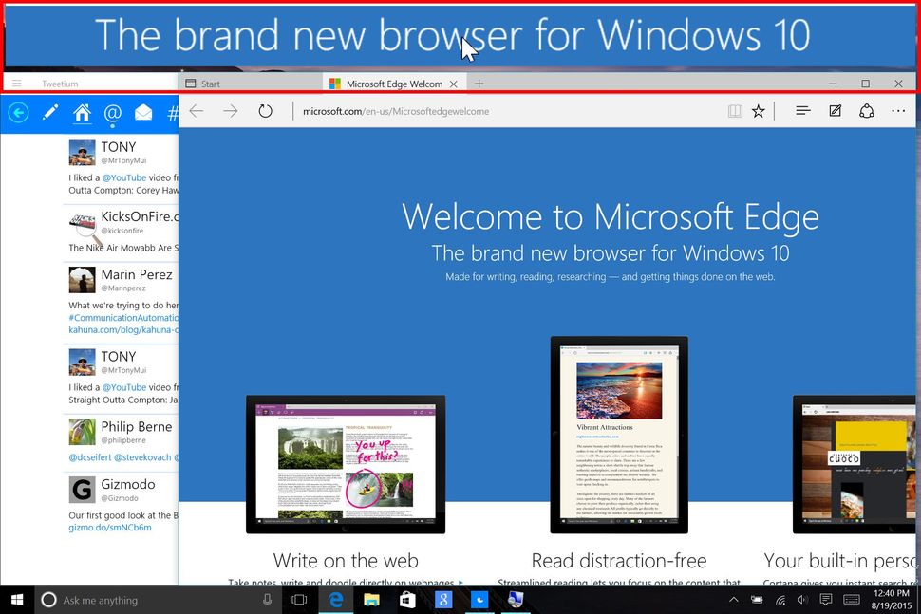Open a new tab in Edge
The width and height of the screenshot is (921, 614).
pyautogui.click(x=479, y=84)
